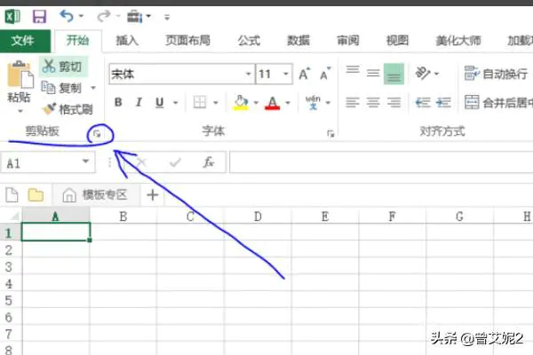Click the Undo arrow icon
Screen dimensions: 533x355
(x=67, y=16)
